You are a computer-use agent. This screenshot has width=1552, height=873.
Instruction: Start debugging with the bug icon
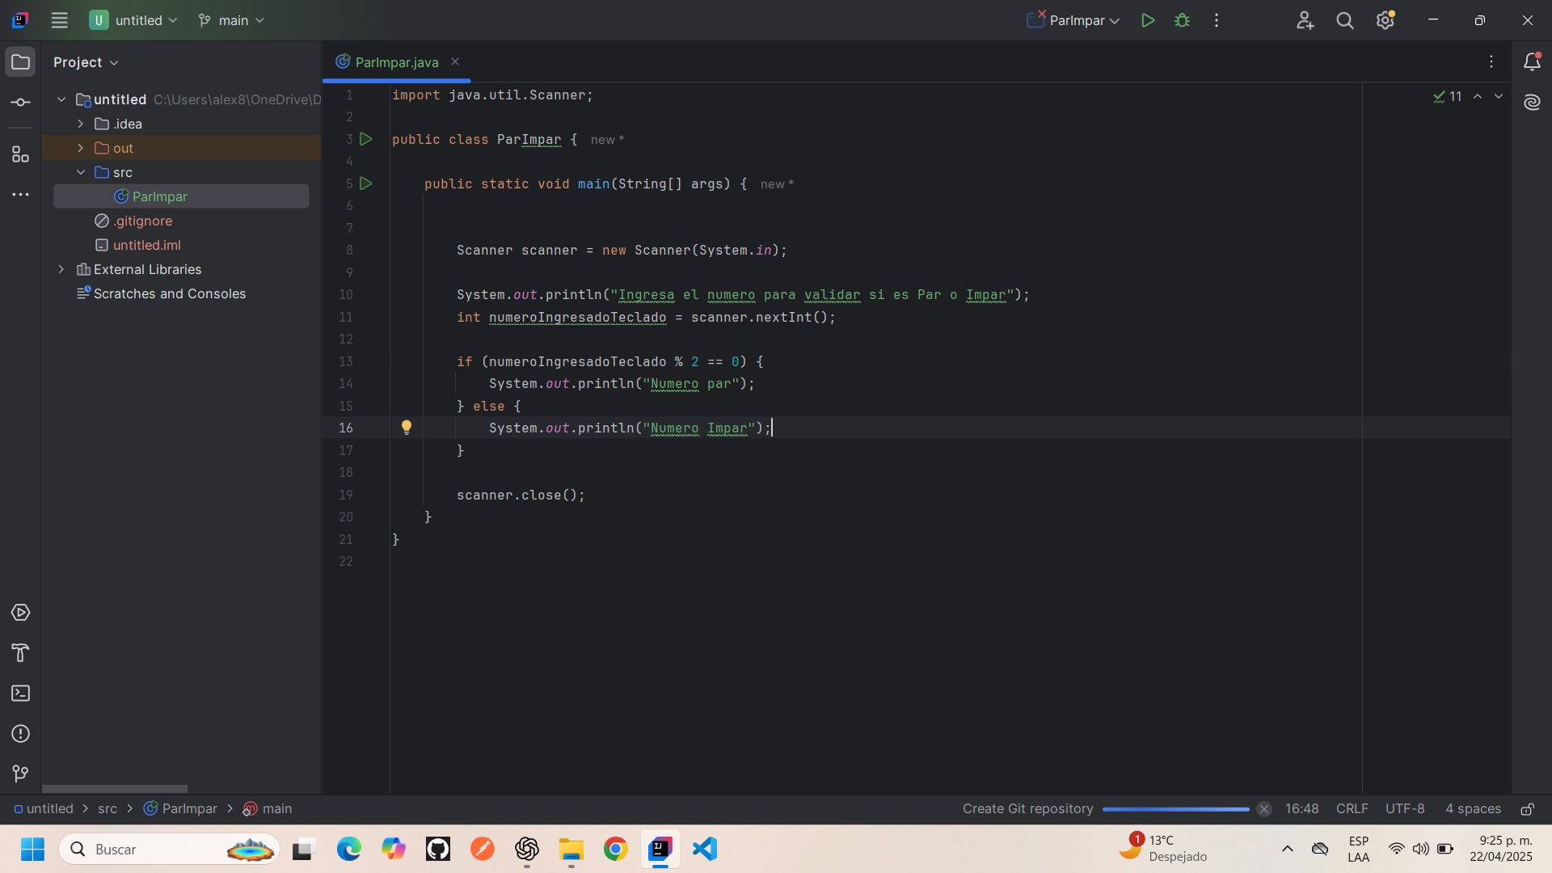click(x=1182, y=20)
